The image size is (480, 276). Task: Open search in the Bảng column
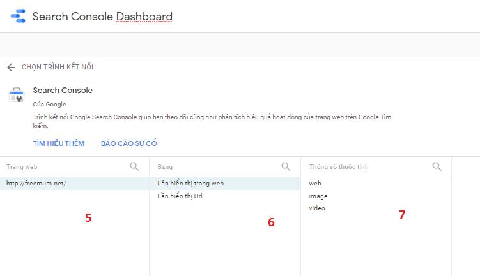click(285, 166)
